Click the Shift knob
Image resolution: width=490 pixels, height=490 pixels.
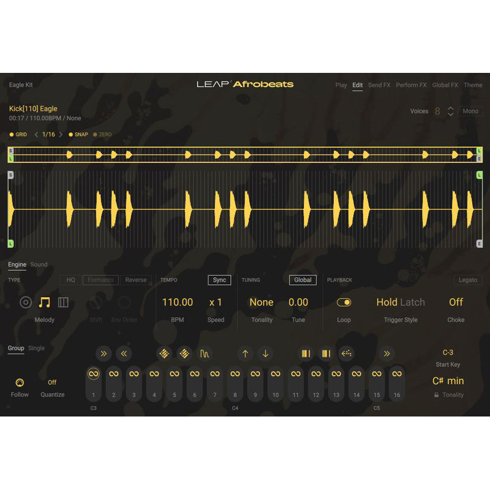click(x=96, y=302)
